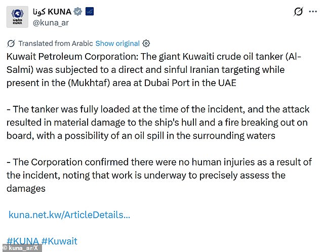The height and width of the screenshot is (252, 321).
Task: Select the #Kuwait hashtag
Action: pyautogui.click(x=59, y=241)
